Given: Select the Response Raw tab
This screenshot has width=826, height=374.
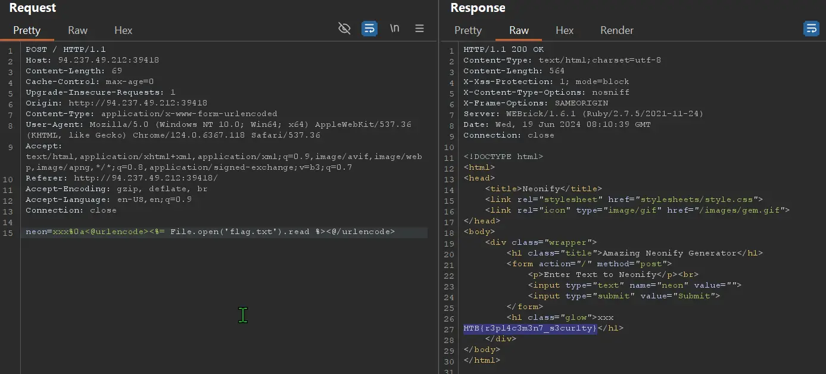Looking at the screenshot, I should [x=519, y=30].
